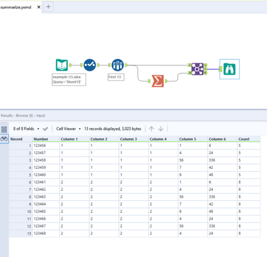Open the Cell Viewer dropdown

pyautogui.click(x=68, y=129)
